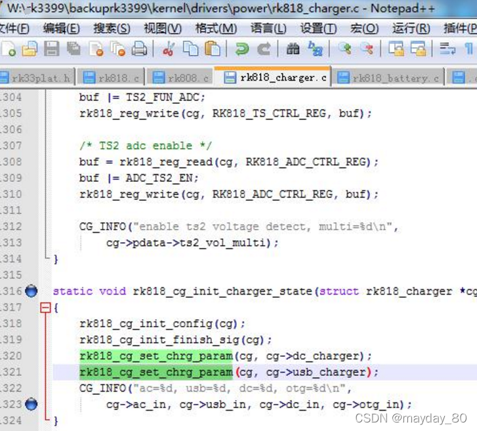The width and height of the screenshot is (477, 431).
Task: Click the Paste clipboard icon
Action: coord(213,49)
